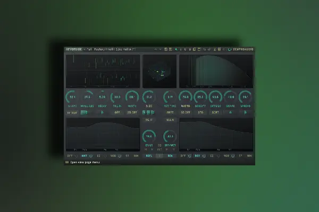Viewport: 319px width, 212px height.
Task: Click the third small button under SIZE
Action: coord(153,112)
